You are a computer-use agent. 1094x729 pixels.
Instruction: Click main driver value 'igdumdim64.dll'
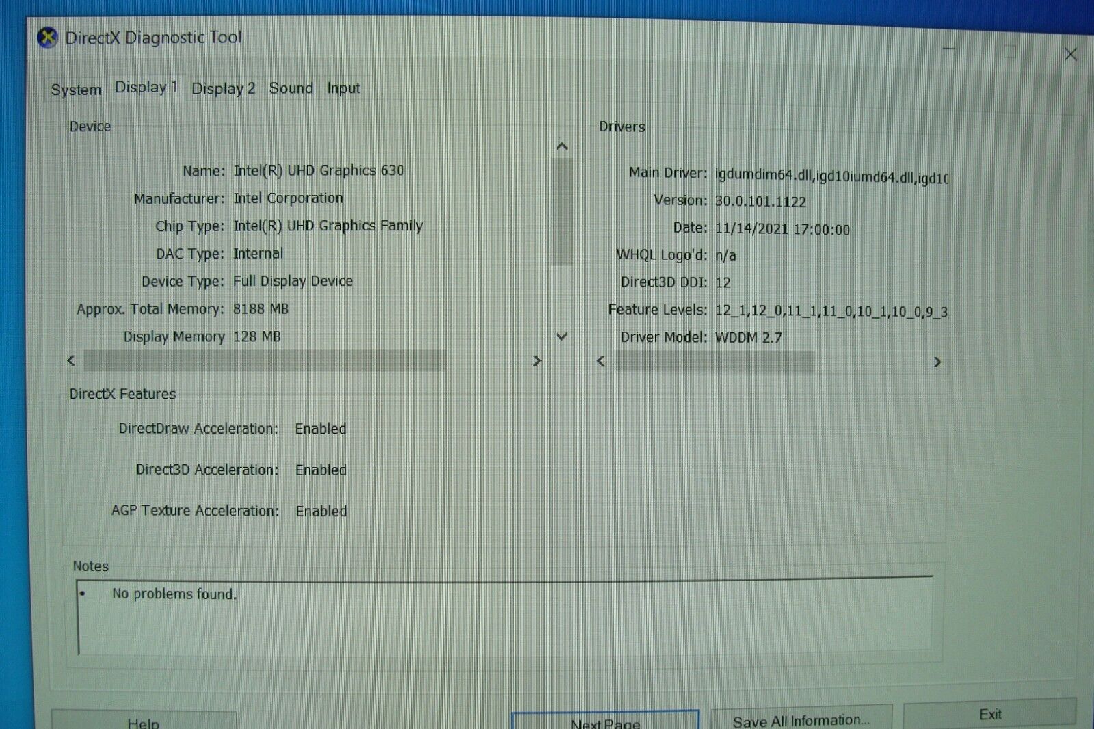click(x=763, y=175)
